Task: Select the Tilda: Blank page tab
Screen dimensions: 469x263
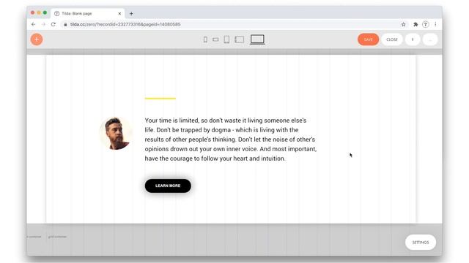Action: (x=87, y=13)
